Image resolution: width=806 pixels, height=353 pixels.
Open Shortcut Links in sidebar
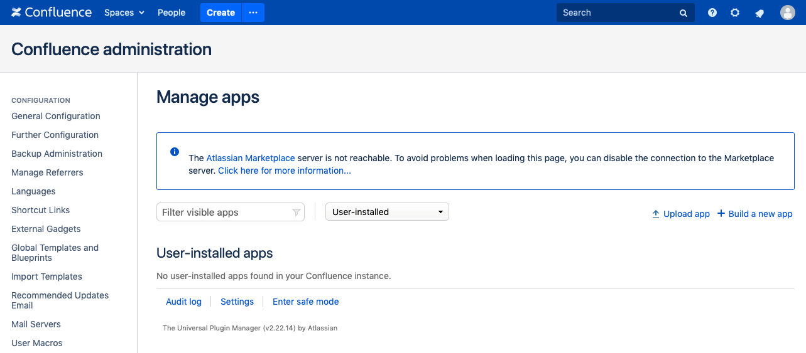(40, 210)
